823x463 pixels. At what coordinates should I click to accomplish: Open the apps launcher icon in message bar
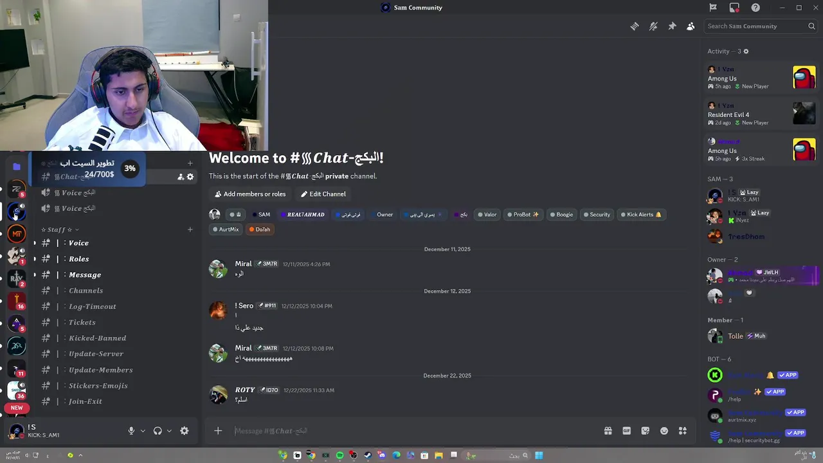point(683,431)
